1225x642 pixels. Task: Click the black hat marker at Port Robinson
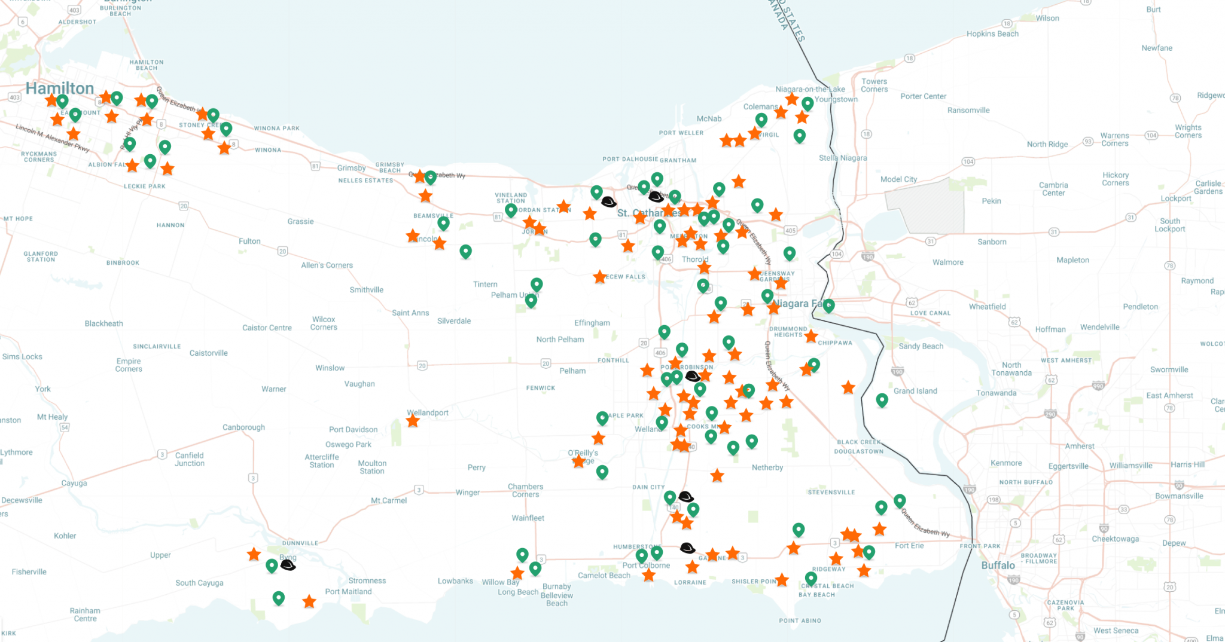click(x=692, y=376)
